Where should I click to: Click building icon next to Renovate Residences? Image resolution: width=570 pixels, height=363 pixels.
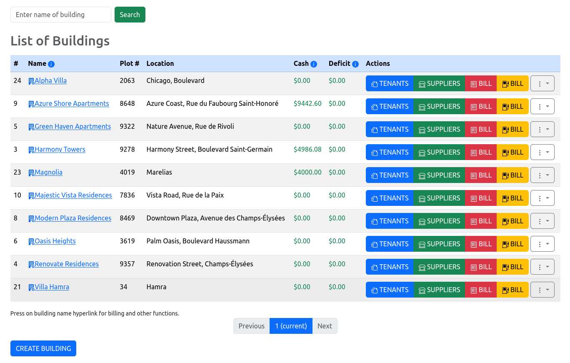tap(31, 265)
